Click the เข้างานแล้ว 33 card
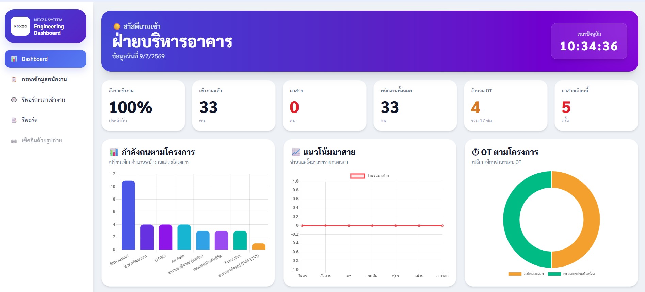The height and width of the screenshot is (292, 645). pyautogui.click(x=234, y=105)
